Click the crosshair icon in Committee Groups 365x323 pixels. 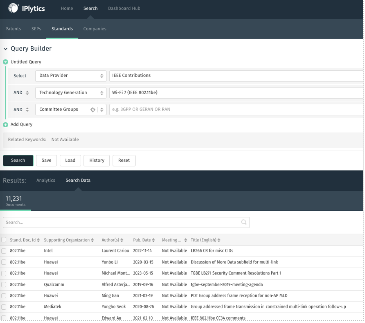tap(93, 110)
